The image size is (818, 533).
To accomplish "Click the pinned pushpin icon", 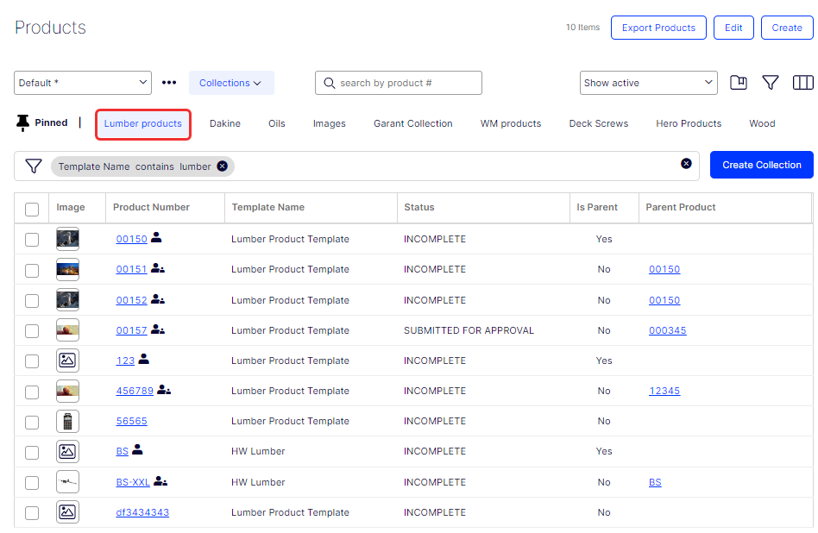I will [x=22, y=123].
